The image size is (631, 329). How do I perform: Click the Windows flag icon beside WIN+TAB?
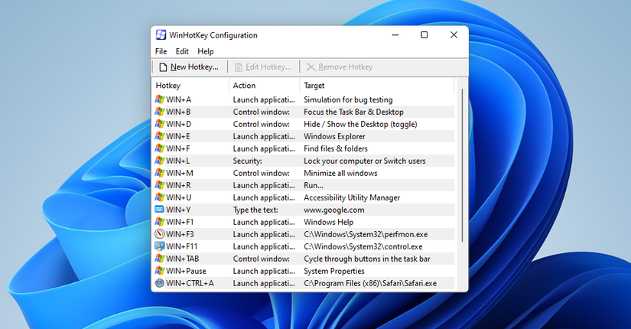point(159,259)
